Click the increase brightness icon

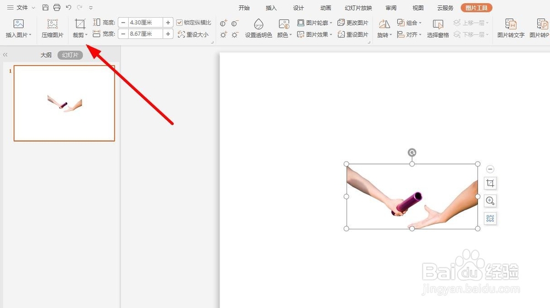pos(223,35)
